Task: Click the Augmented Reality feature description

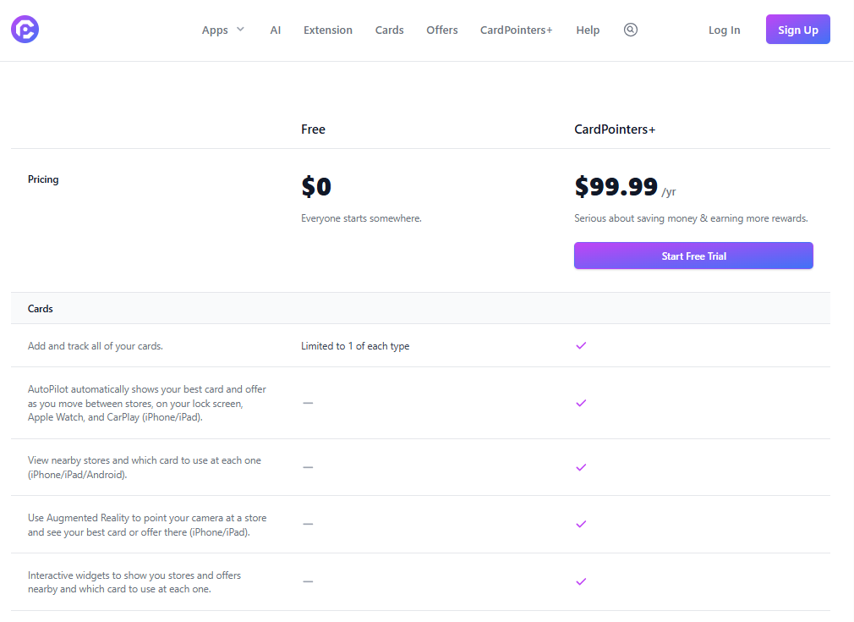Action: tap(147, 525)
